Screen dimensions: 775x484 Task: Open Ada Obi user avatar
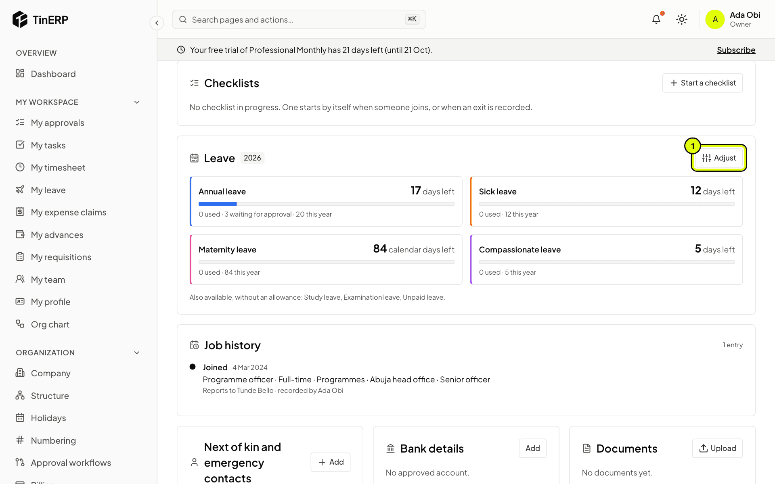pos(715,19)
